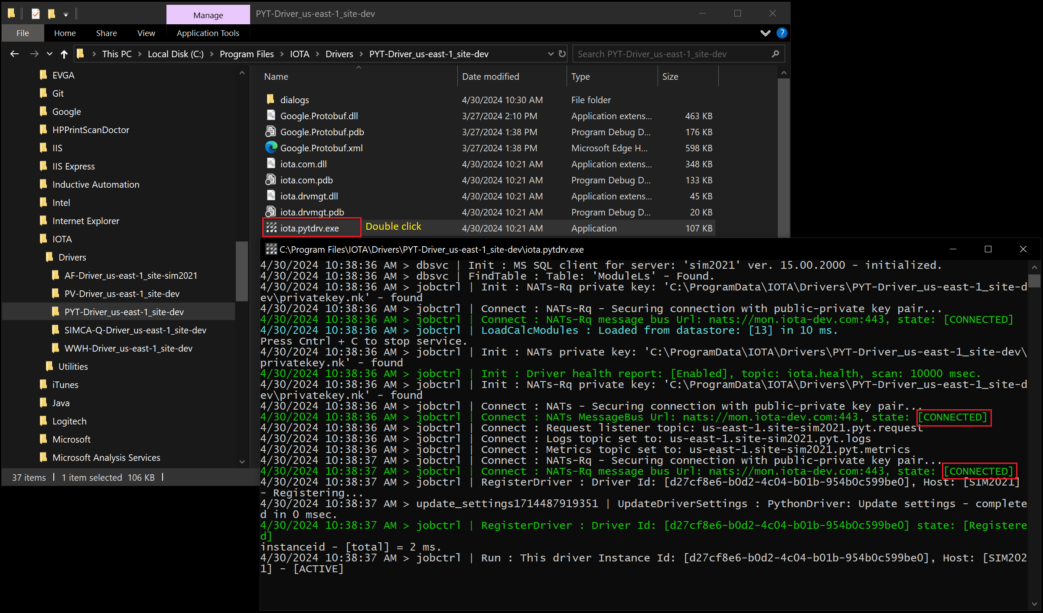Image resolution: width=1043 pixels, height=613 pixels.
Task: Click the Logitech folder icon in tree
Action: point(43,421)
